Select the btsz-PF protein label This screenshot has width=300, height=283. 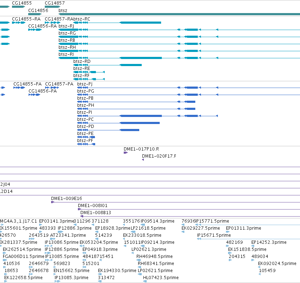[85, 141]
